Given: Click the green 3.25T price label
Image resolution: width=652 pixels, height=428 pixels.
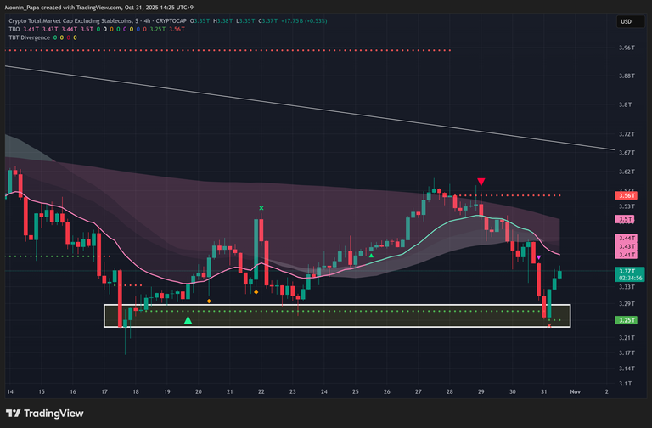Looking at the screenshot, I should [x=626, y=320].
